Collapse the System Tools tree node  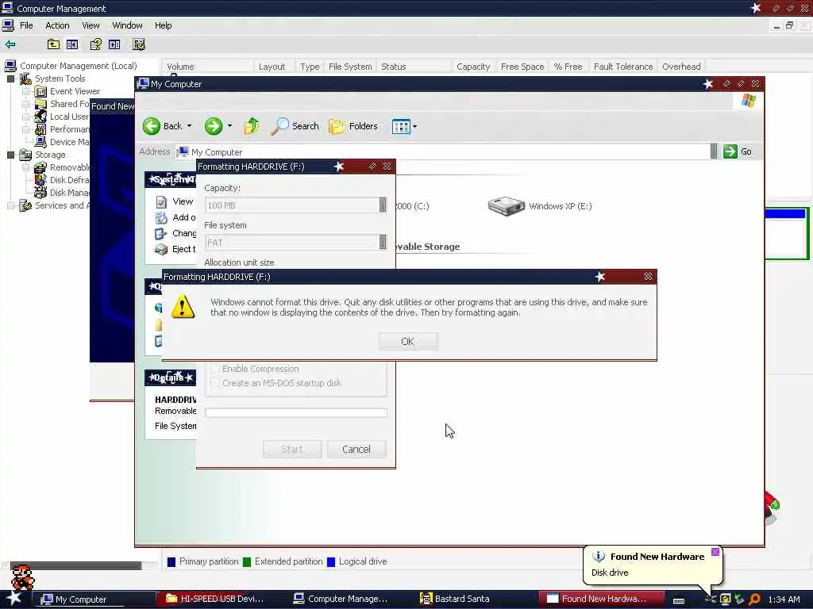click(x=10, y=79)
